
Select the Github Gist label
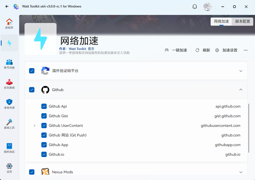[58, 116]
